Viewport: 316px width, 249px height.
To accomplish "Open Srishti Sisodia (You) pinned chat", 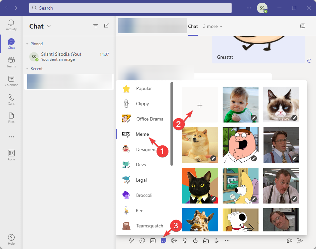I will point(69,56).
